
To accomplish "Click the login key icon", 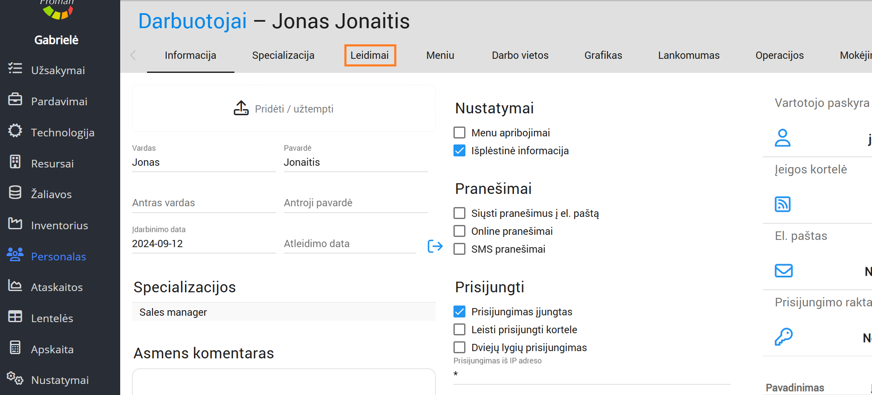I will (783, 337).
